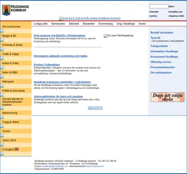Open the Kartor menu item
Image resolution: width=187 pixels, height=174 pixels.
(142, 24)
